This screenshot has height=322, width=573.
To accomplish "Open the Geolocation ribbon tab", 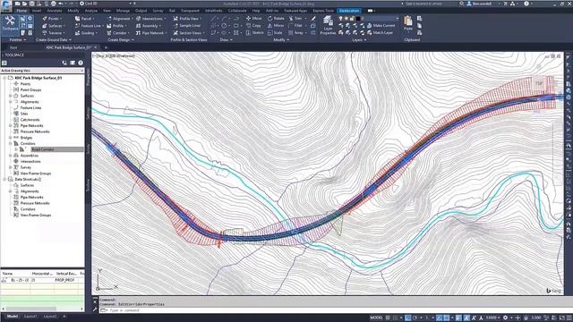I will click(x=349, y=11).
